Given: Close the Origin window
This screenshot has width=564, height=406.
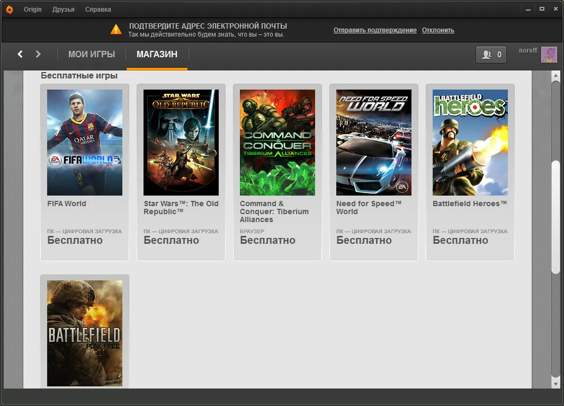Looking at the screenshot, I should click(556, 9).
